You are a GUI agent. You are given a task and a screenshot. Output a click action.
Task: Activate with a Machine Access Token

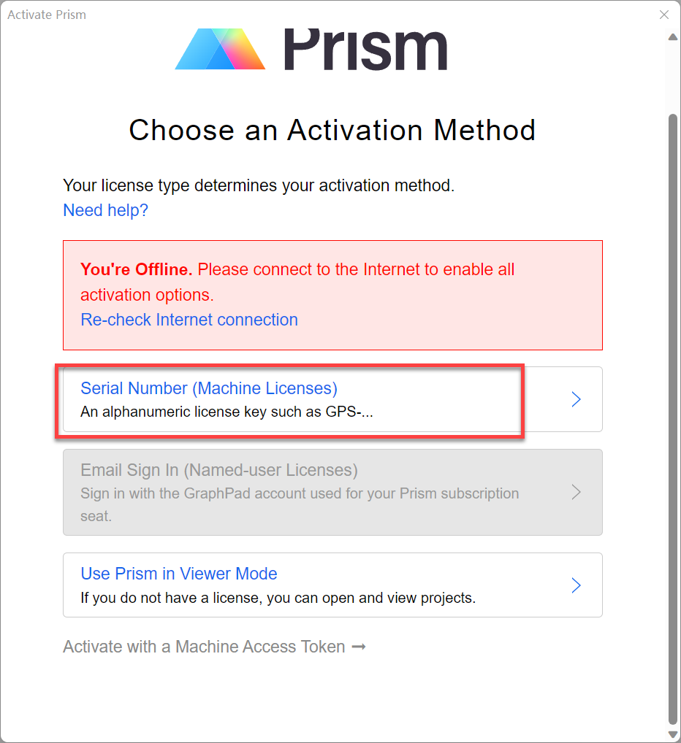pyautogui.click(x=204, y=647)
